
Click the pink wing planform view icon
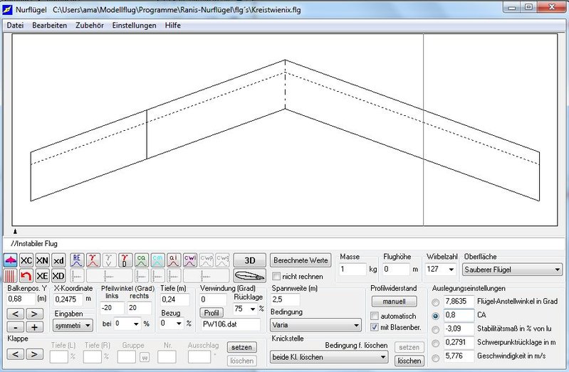tap(10, 260)
